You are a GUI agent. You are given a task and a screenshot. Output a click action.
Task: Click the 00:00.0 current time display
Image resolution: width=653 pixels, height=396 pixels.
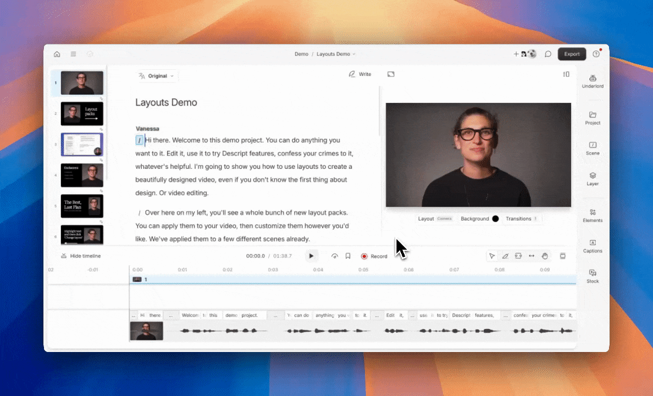point(255,256)
